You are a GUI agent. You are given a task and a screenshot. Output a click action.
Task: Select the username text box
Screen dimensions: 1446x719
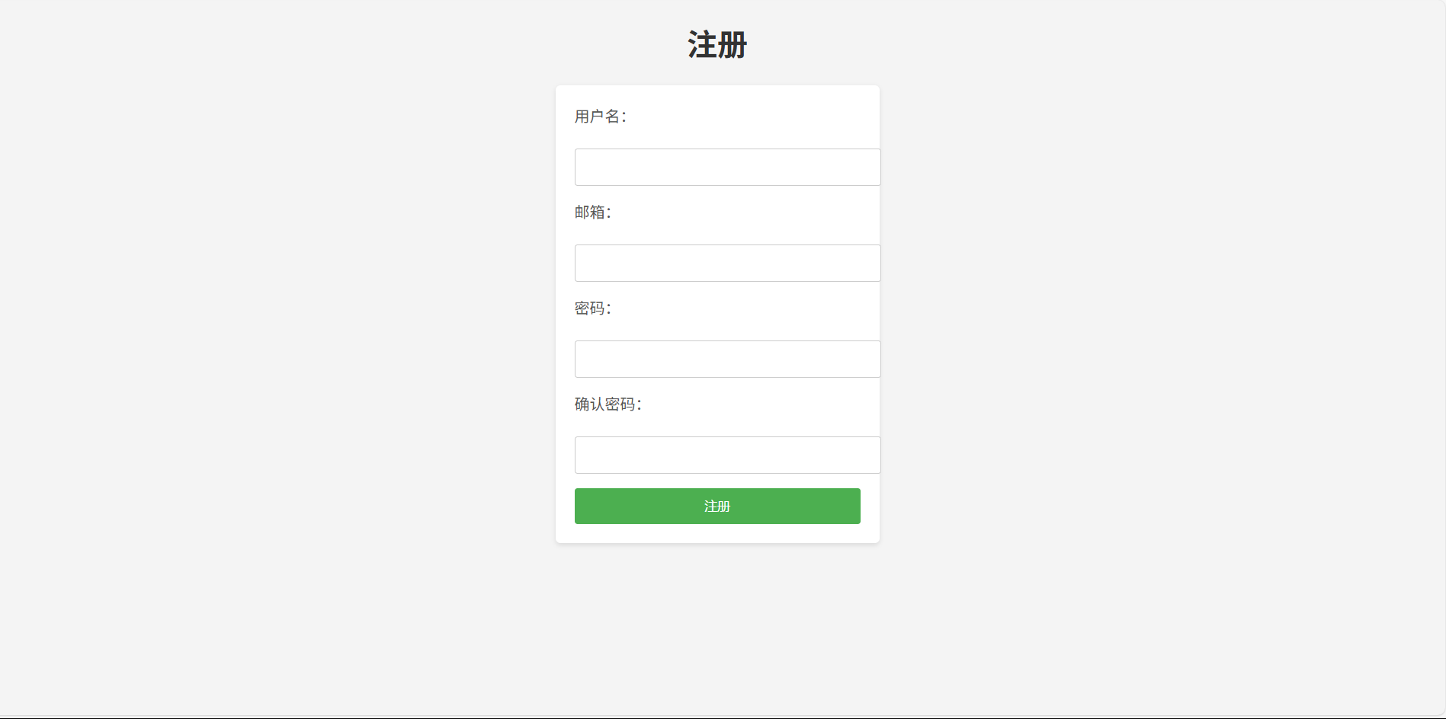[727, 167]
